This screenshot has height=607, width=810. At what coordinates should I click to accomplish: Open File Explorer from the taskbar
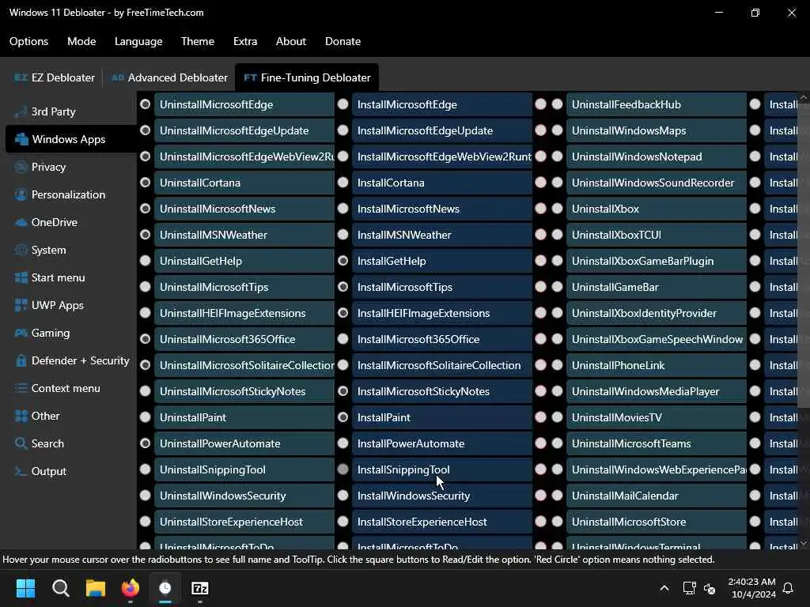coord(96,588)
